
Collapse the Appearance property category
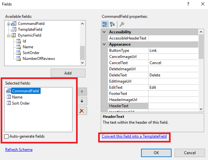click(x=104, y=44)
